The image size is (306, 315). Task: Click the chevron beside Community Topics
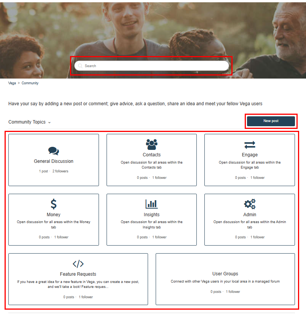pos(49,122)
